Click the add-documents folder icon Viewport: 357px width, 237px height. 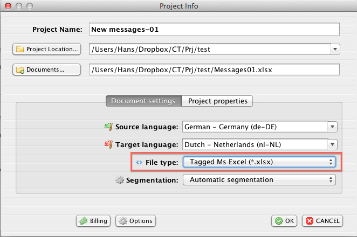[x=20, y=70]
